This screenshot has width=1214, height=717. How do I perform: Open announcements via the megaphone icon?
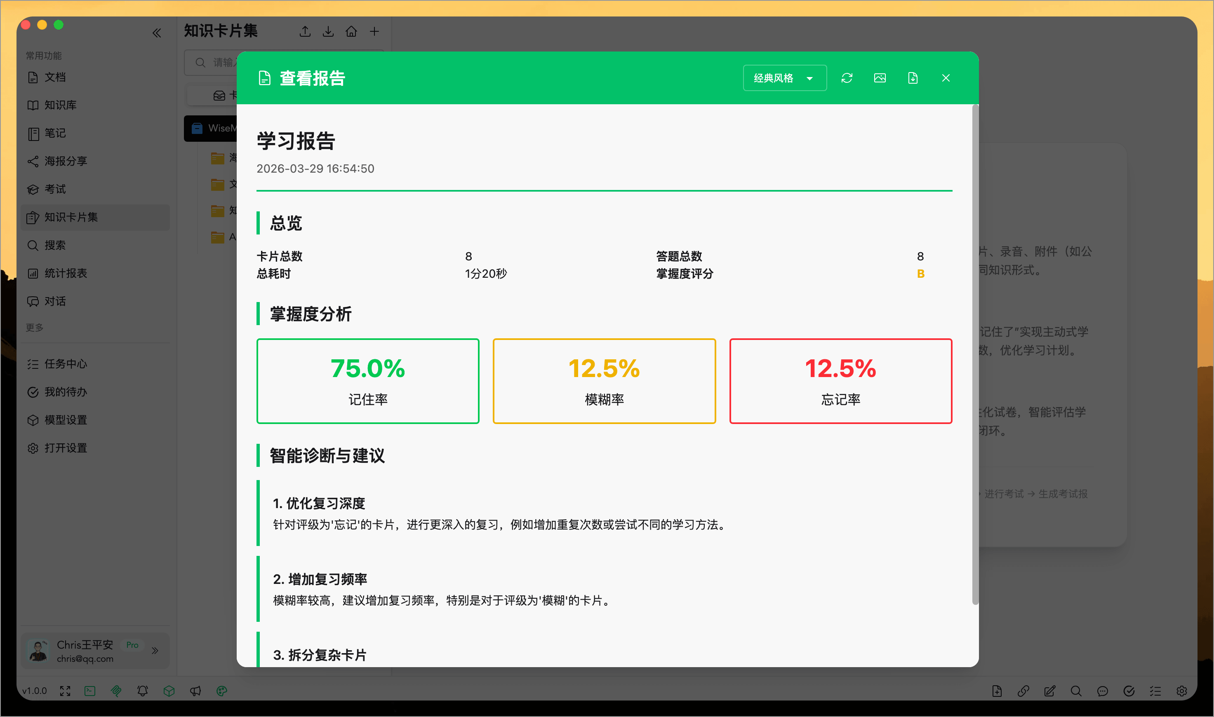[195, 691]
